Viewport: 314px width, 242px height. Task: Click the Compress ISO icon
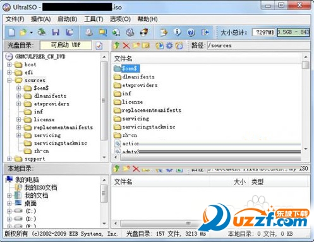(x=130, y=32)
